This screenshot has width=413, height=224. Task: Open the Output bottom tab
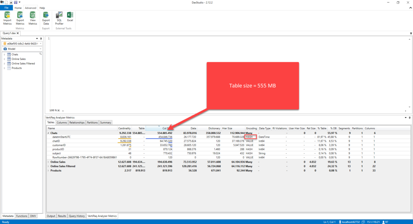[51, 216]
